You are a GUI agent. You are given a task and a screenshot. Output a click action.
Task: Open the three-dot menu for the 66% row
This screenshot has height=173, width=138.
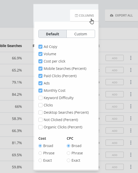tap(131, 106)
